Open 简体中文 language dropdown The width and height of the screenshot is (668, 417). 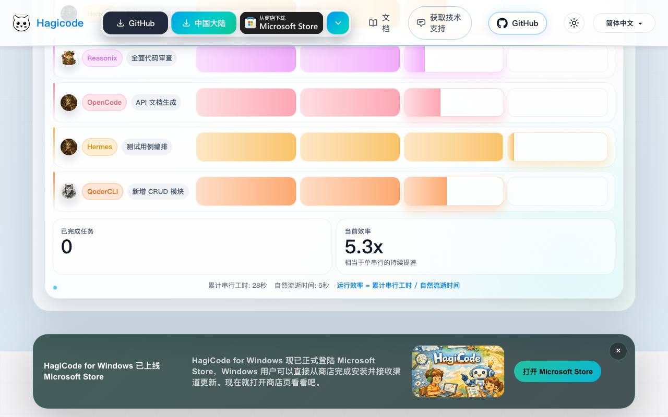[624, 23]
